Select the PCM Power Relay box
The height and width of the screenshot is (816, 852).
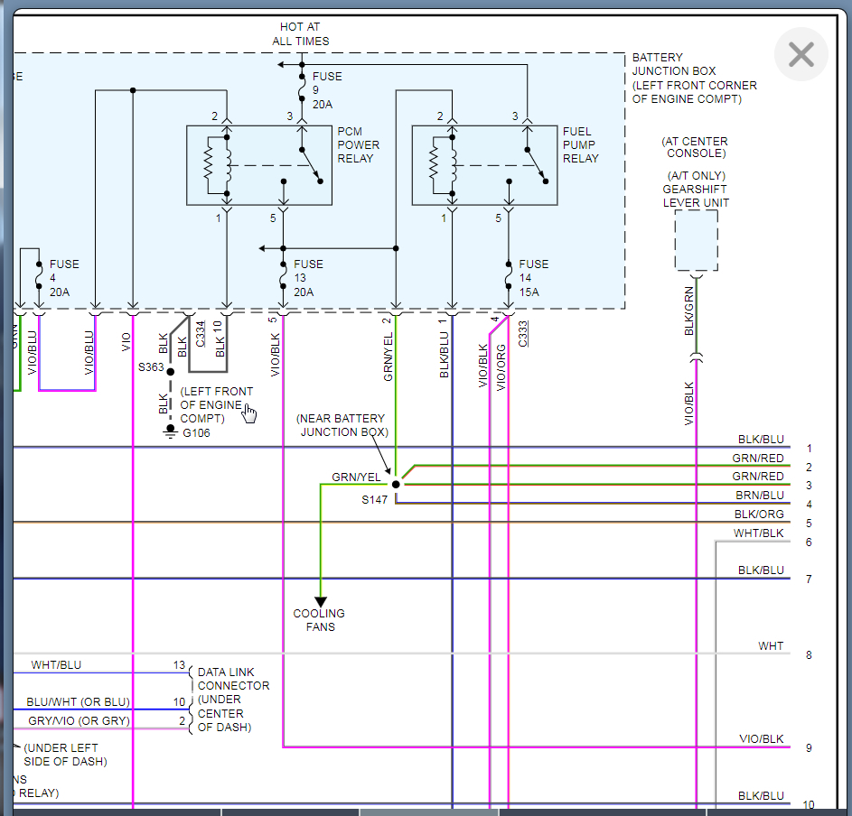click(x=258, y=165)
